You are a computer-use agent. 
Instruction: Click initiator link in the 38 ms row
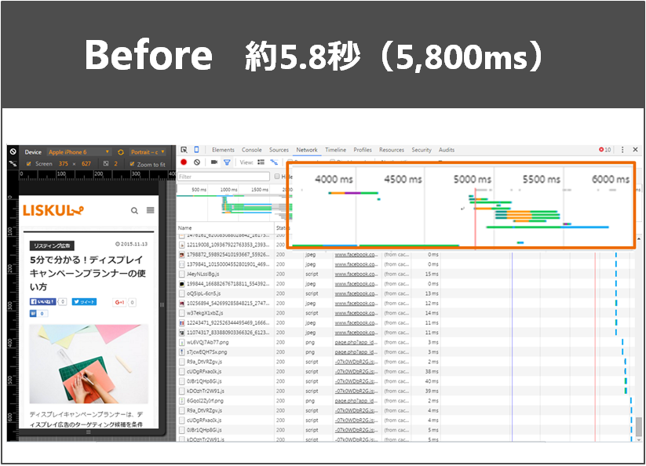[x=356, y=372]
